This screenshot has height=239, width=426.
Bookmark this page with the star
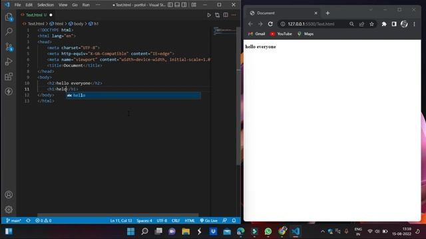tap(371, 24)
